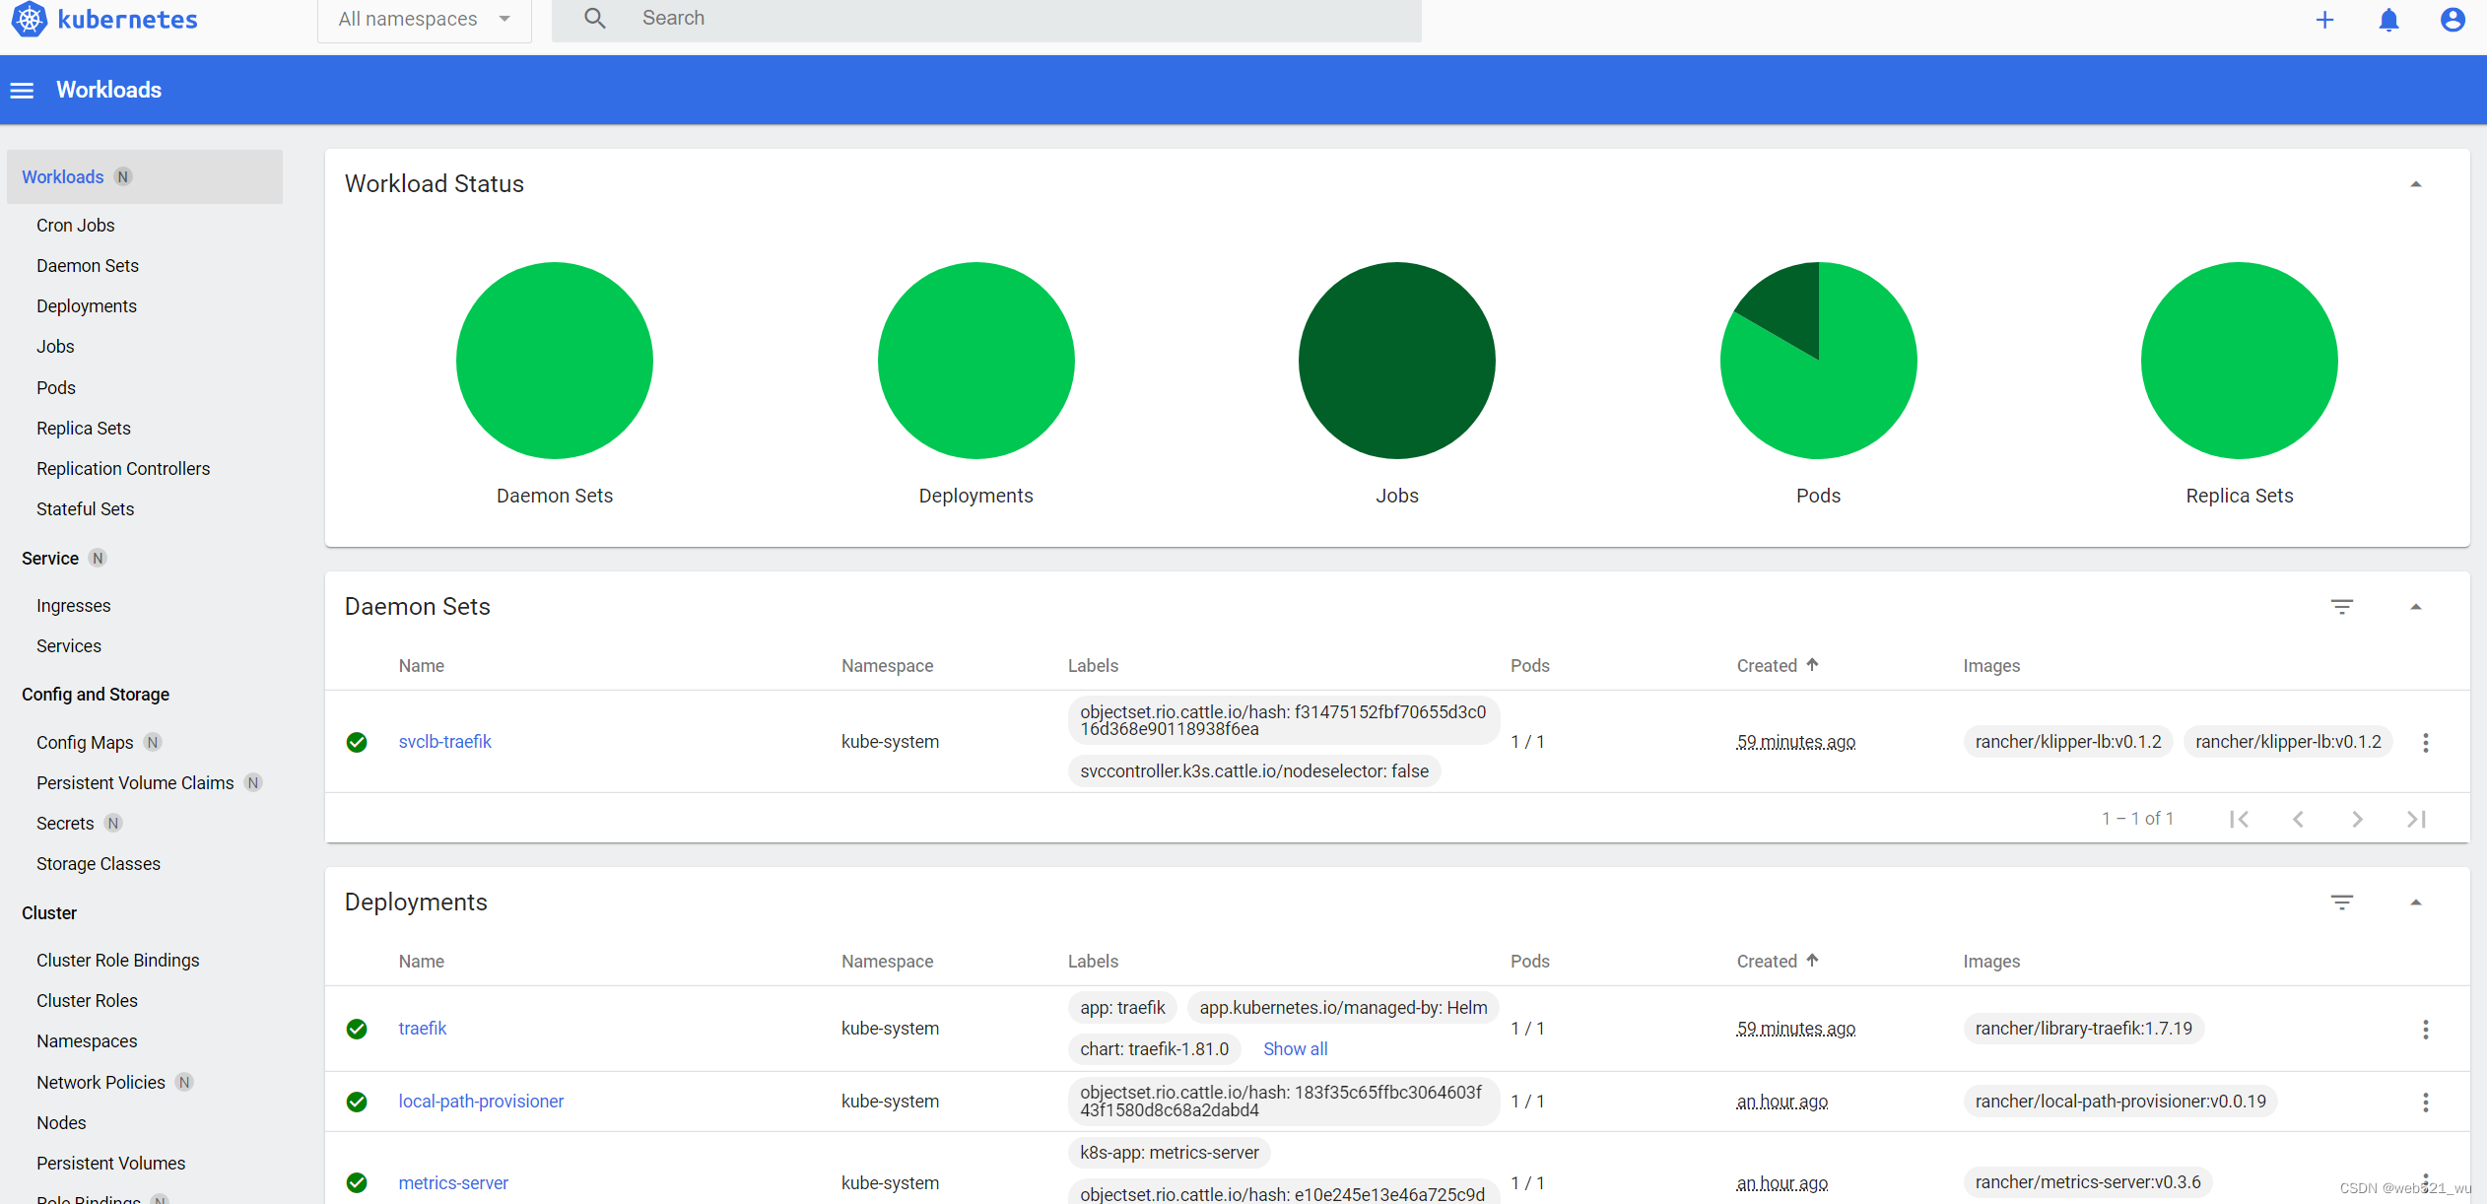Open the user account icon
Image resolution: width=2487 pixels, height=1204 pixels.
point(2453,20)
